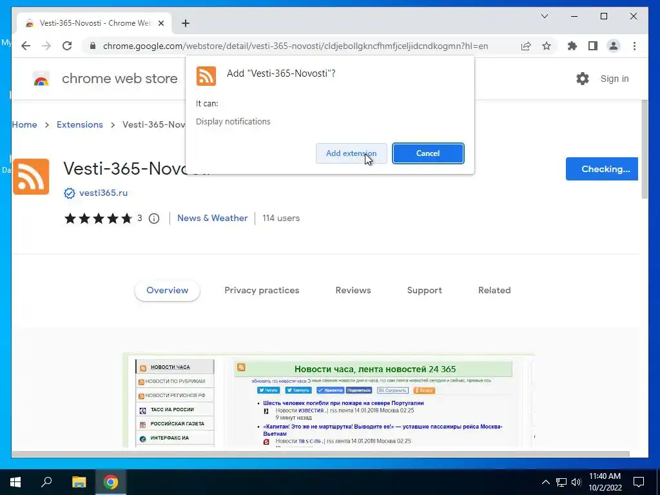660x495 pixels.
Task: Show hidden system tray icons
Action: pos(545,482)
